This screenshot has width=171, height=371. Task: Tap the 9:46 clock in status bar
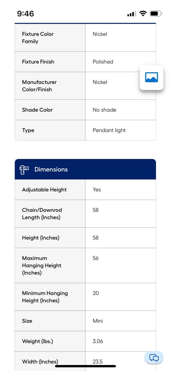(x=25, y=14)
